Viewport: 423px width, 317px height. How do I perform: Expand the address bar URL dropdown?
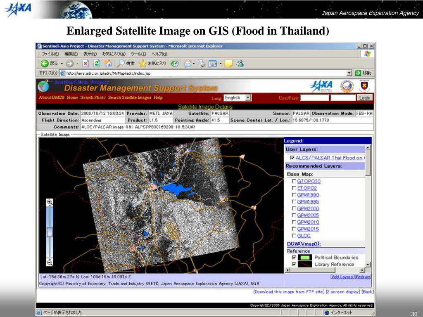click(x=349, y=73)
